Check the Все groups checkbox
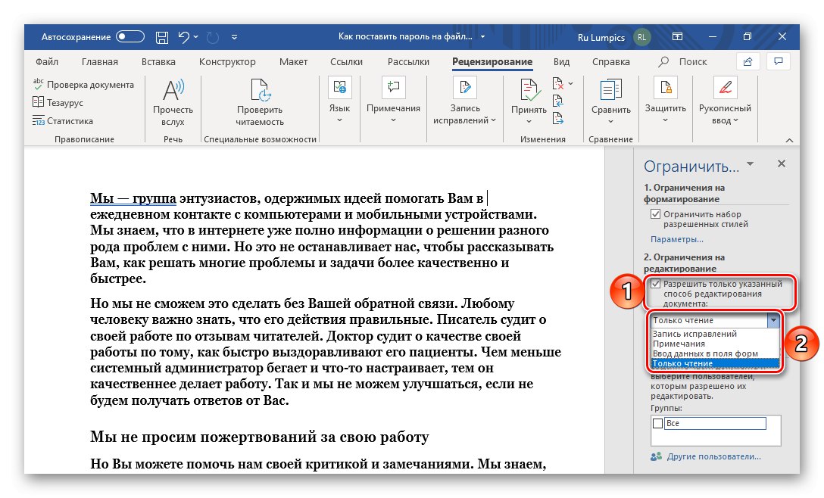Viewport: 824px width, 498px height. click(659, 423)
